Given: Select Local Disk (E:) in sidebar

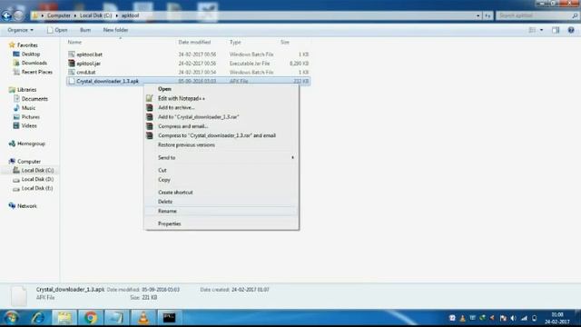Looking at the screenshot, I should [x=37, y=188].
